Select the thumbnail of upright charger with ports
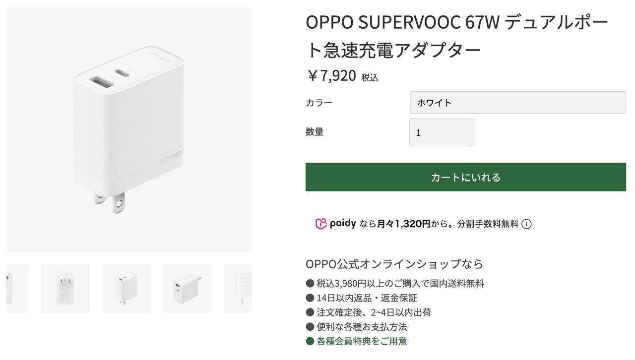Screen dimensions: 635x360 126,289
